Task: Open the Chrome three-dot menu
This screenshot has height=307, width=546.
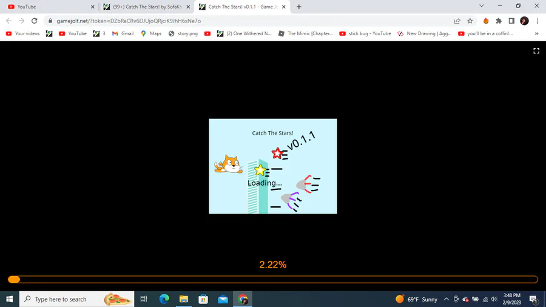Action: tap(538, 21)
